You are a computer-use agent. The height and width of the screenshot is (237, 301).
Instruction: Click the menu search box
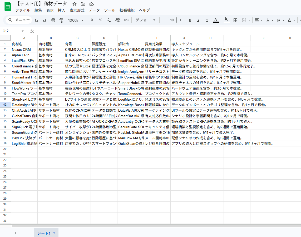tap(19, 20)
